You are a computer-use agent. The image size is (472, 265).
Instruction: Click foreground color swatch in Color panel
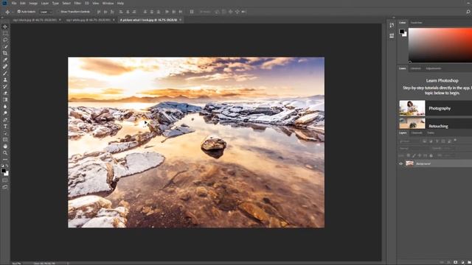pyautogui.click(x=401, y=31)
